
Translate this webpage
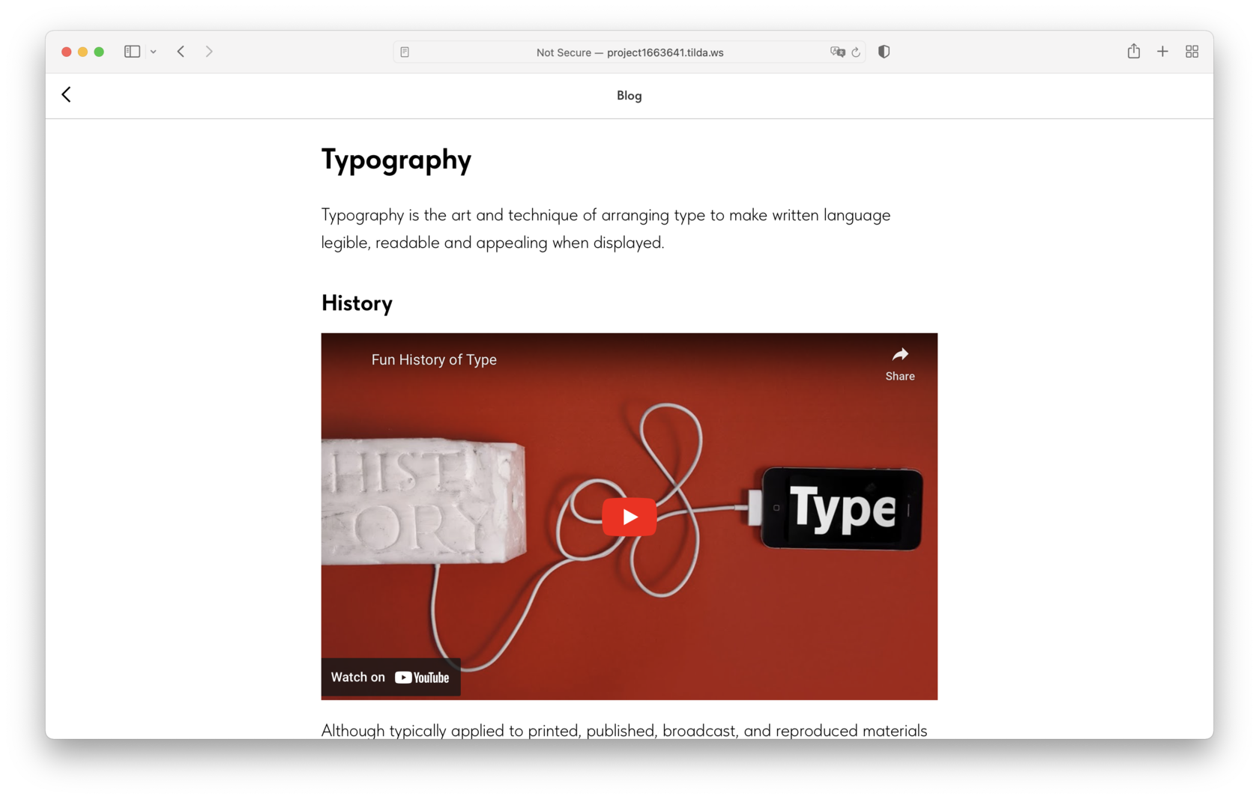[x=839, y=52]
